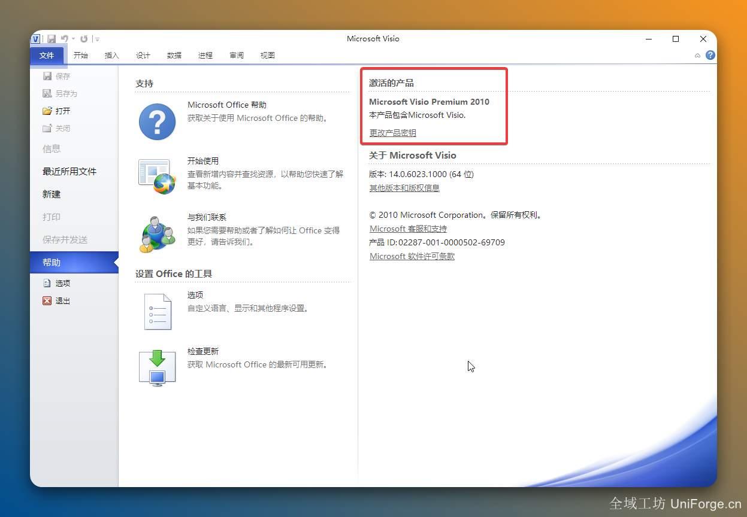Click the Undo arrow in quick access toolbar

[65, 39]
